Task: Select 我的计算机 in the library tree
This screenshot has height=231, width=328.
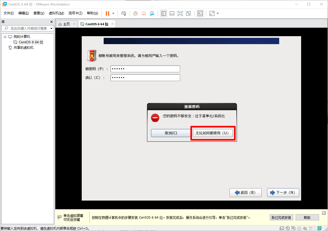Action: pyautogui.click(x=22, y=37)
